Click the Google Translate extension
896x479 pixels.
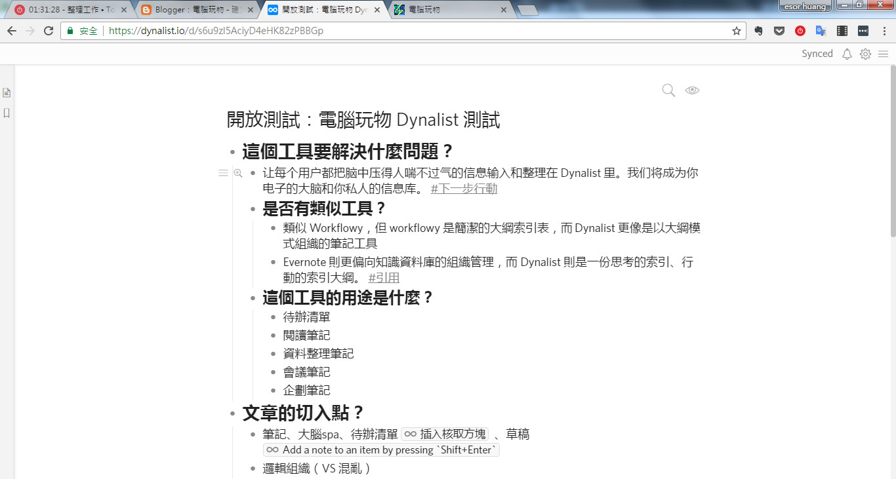tap(821, 31)
